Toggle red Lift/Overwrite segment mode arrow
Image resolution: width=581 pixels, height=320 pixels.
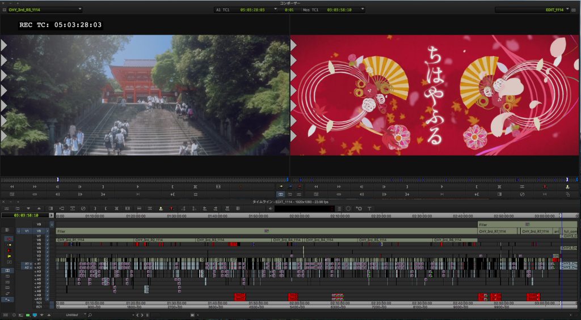9,239
